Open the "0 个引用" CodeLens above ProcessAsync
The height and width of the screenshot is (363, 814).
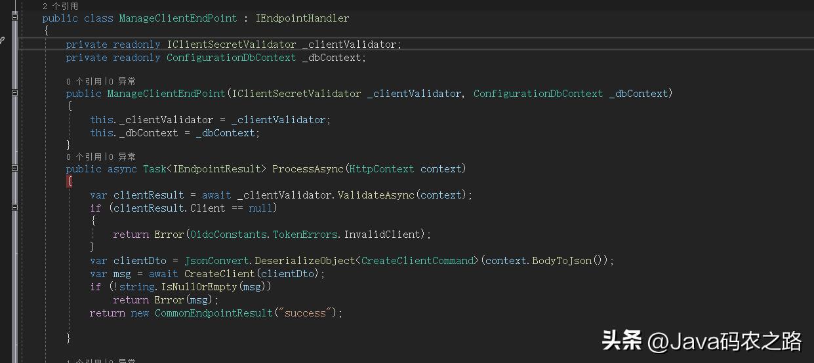(x=84, y=157)
